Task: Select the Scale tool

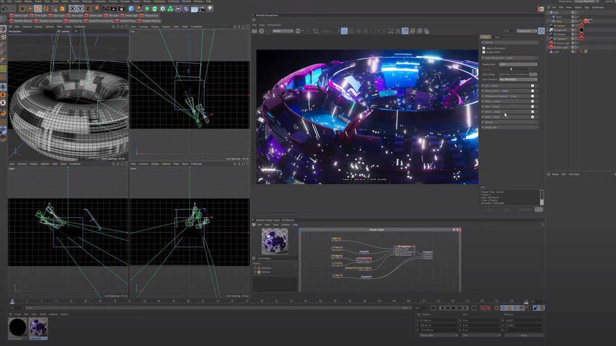Action: coord(38,8)
